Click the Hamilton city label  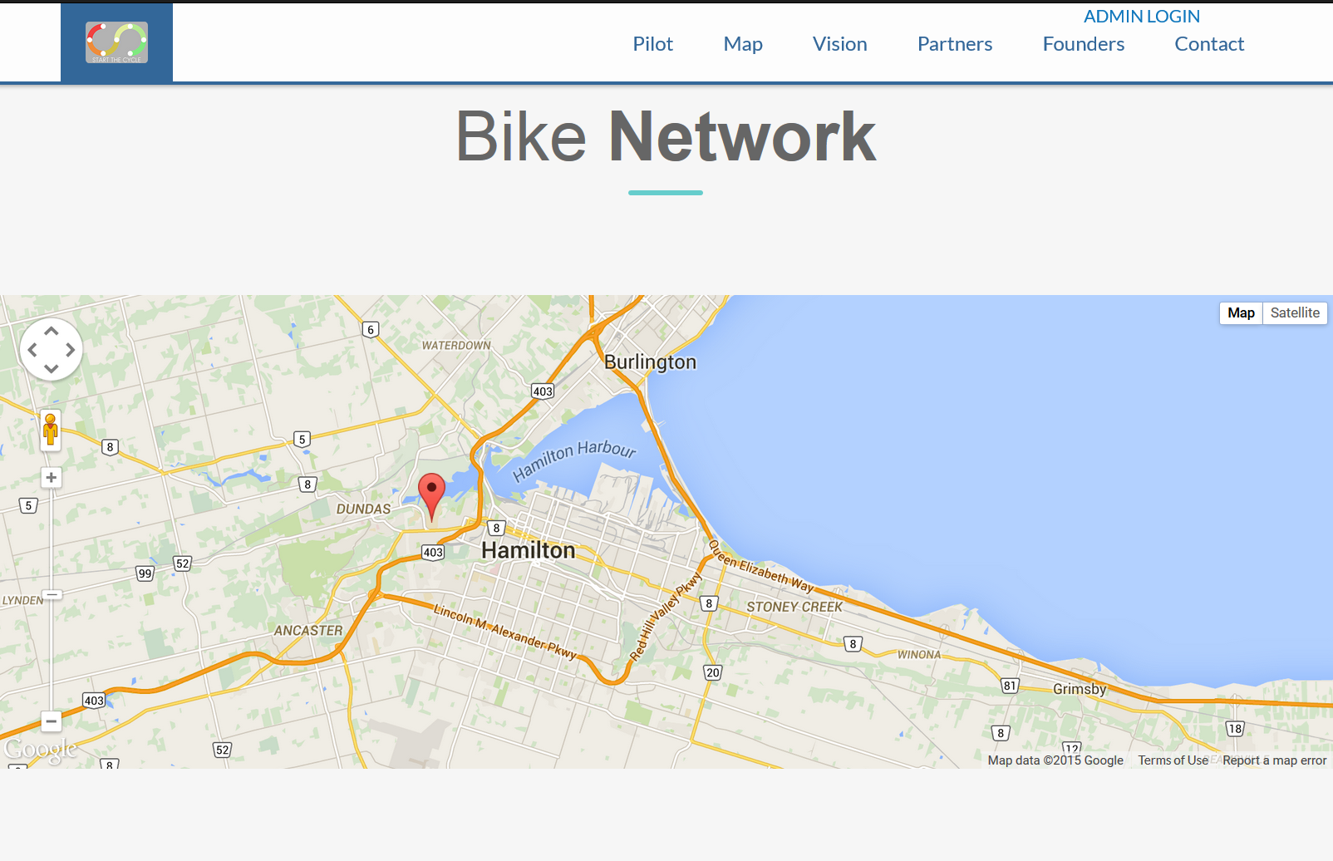[x=529, y=550]
